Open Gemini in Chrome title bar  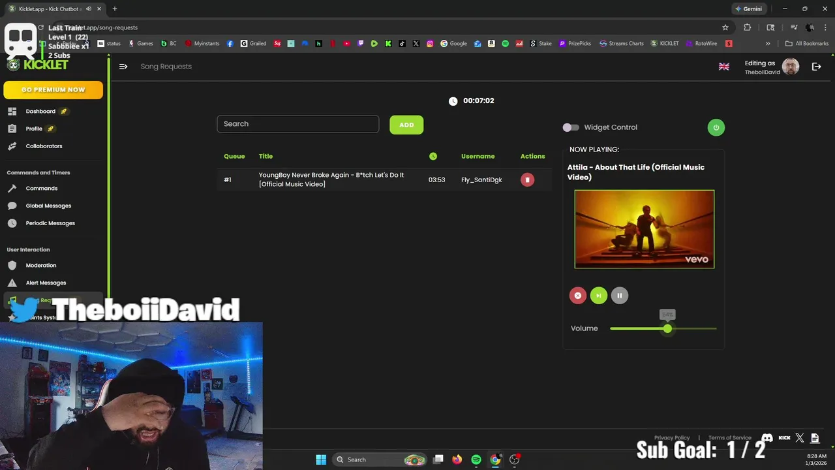pos(748,9)
